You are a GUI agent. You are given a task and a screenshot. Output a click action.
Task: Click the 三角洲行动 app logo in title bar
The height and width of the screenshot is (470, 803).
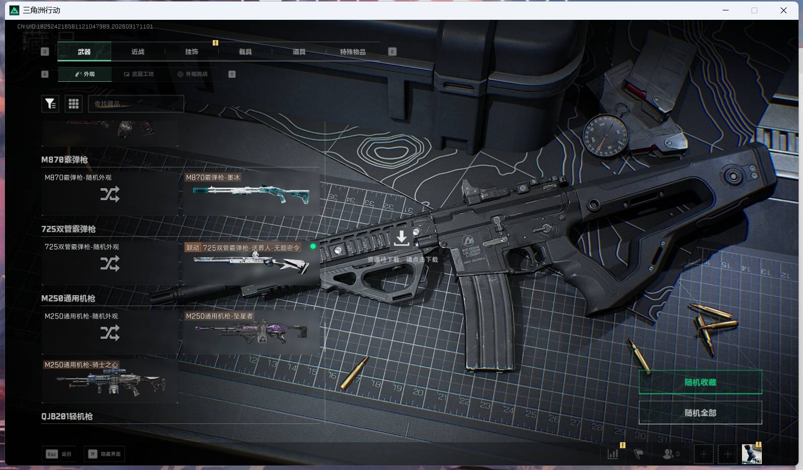tap(14, 10)
